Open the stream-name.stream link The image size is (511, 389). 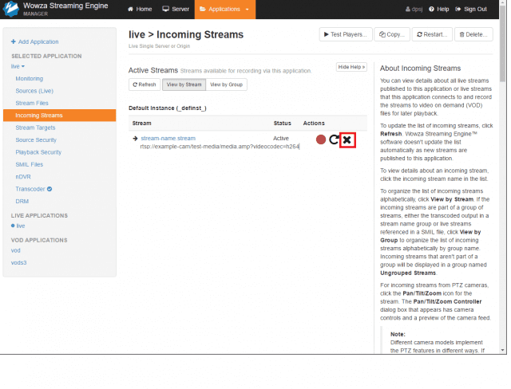click(x=168, y=138)
